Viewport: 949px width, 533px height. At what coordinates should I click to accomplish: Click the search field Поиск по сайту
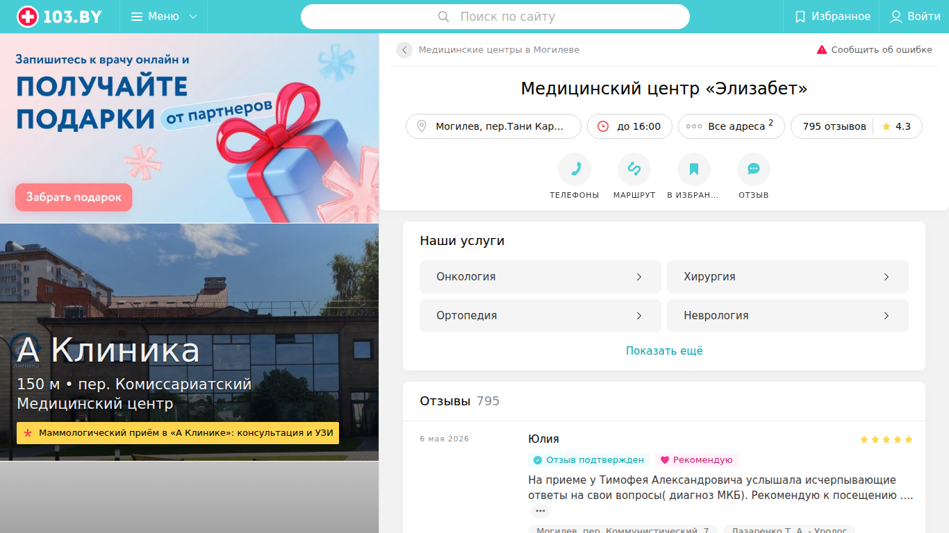(x=495, y=17)
